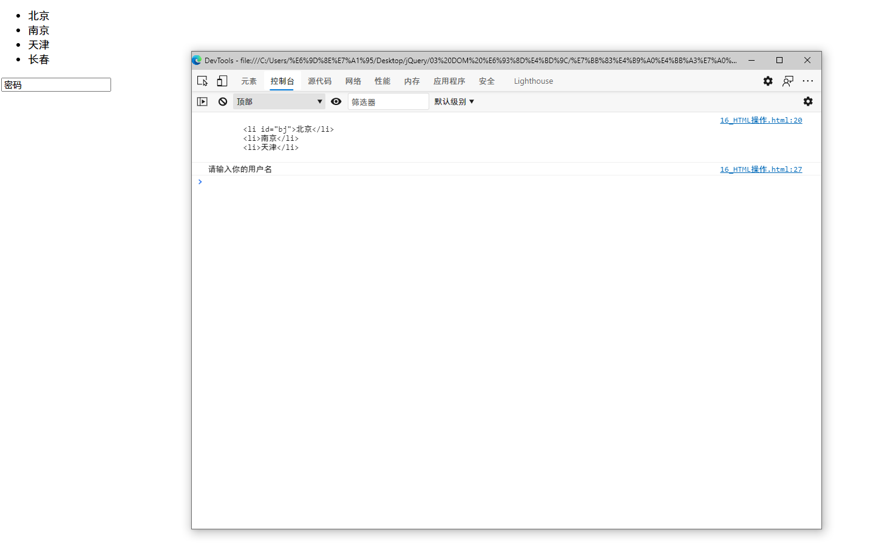Open source link 16_HTML操作.html:27

761,169
